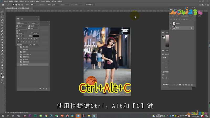
Task: Open the 文件 menu
Action: [x=6, y=1]
